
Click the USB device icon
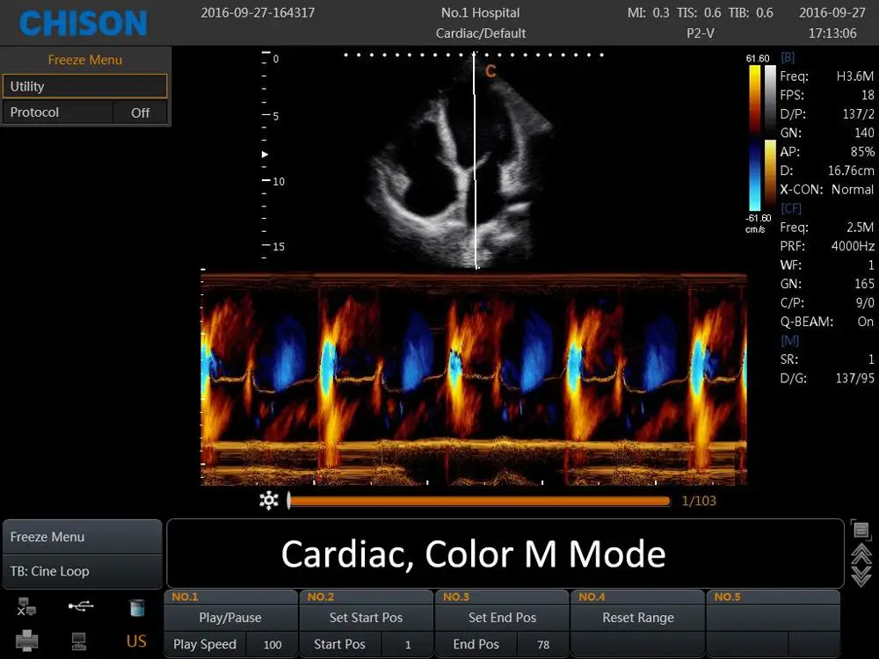tap(81, 606)
